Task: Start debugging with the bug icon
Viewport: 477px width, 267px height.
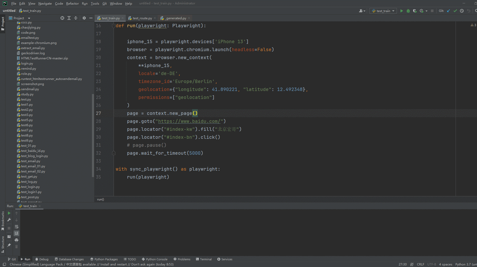Action: [x=408, y=11]
